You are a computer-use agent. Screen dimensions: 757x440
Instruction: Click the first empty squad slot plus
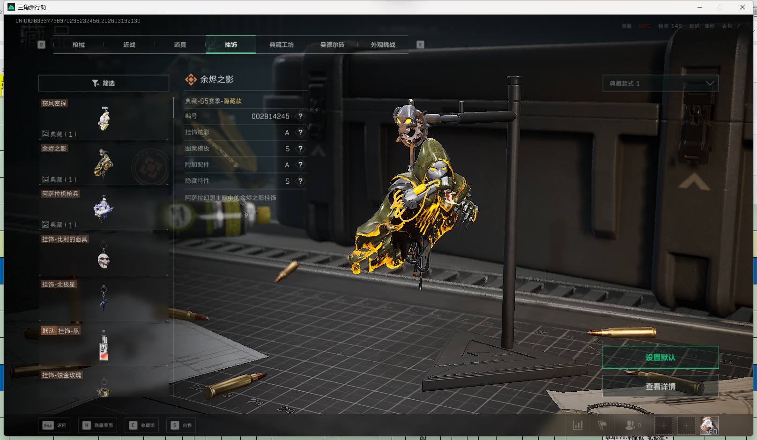663,425
